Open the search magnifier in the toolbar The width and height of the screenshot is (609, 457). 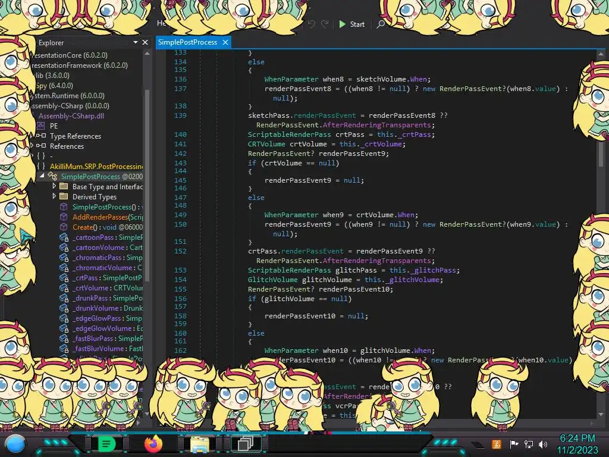point(381,24)
